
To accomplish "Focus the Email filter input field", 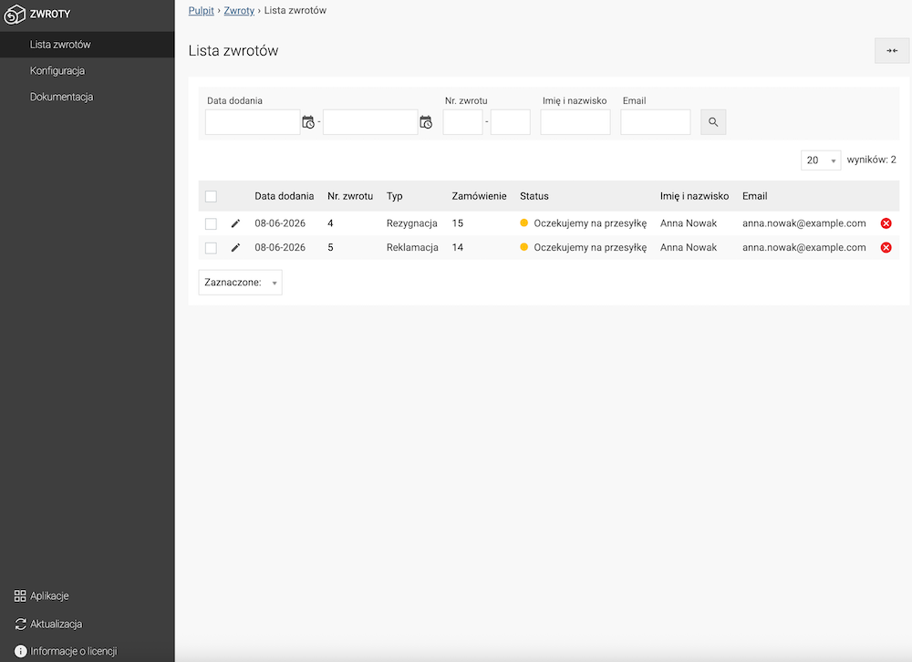I will point(656,122).
